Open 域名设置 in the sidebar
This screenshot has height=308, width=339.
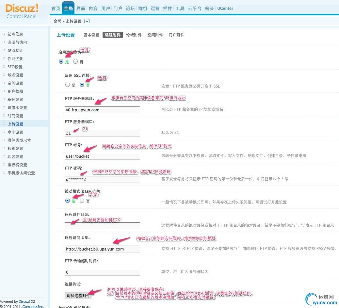(x=15, y=75)
